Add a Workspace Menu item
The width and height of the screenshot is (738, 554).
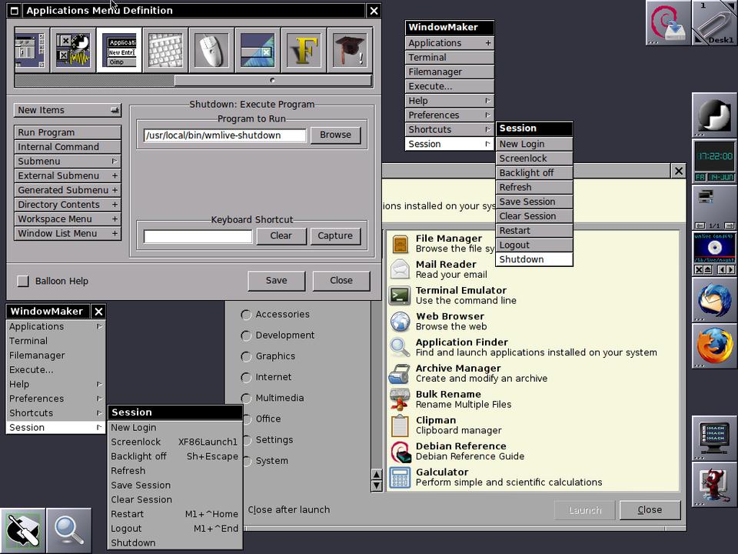[68, 219]
